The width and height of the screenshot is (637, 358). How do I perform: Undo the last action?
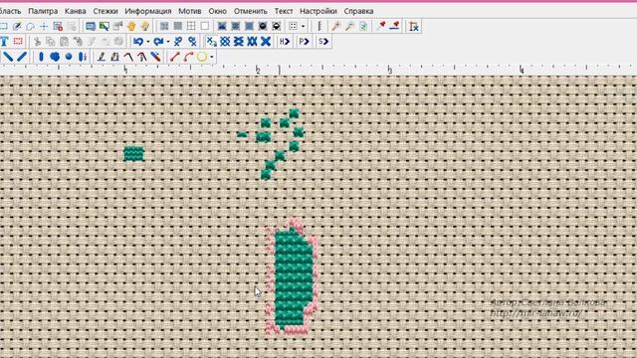(x=138, y=42)
